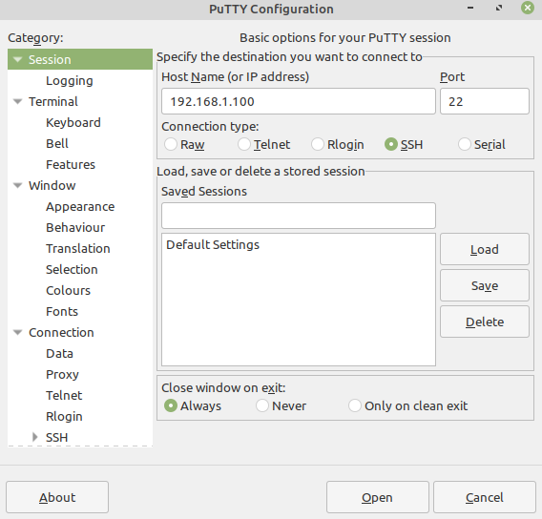Expand the SSH subcategory arrow
Image resolution: width=542 pixels, height=519 pixels.
(x=34, y=437)
